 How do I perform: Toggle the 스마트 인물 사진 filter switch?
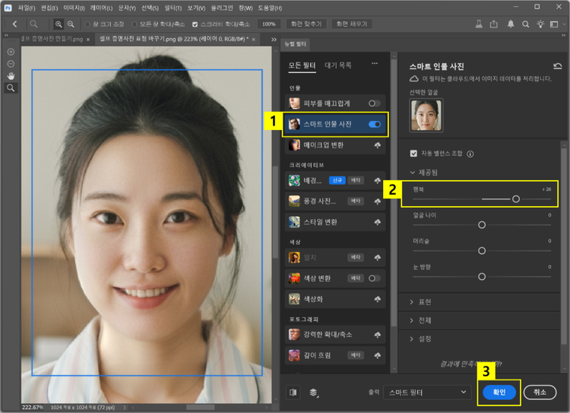(x=374, y=124)
